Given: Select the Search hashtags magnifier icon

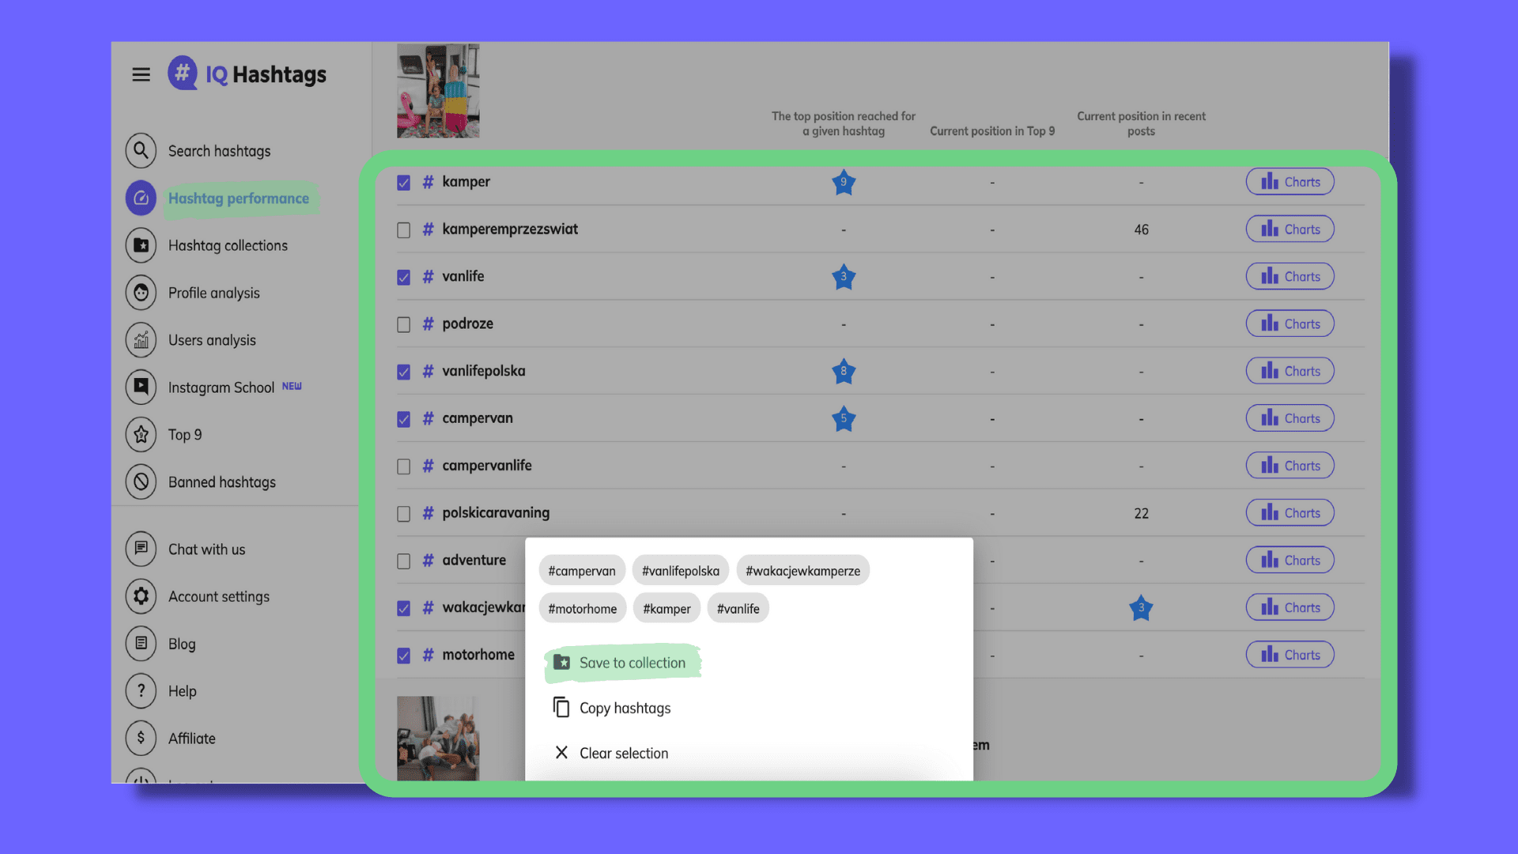Looking at the screenshot, I should [x=141, y=150].
